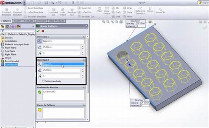209x128 pixels.
Task: Open Linear Pattern help question mark
Action: [x=86, y=26]
